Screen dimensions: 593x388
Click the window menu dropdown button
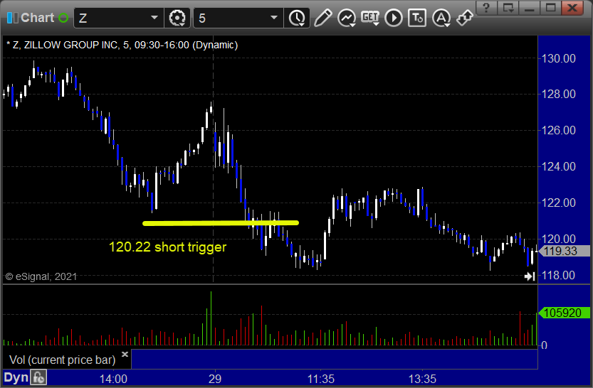[508, 8]
